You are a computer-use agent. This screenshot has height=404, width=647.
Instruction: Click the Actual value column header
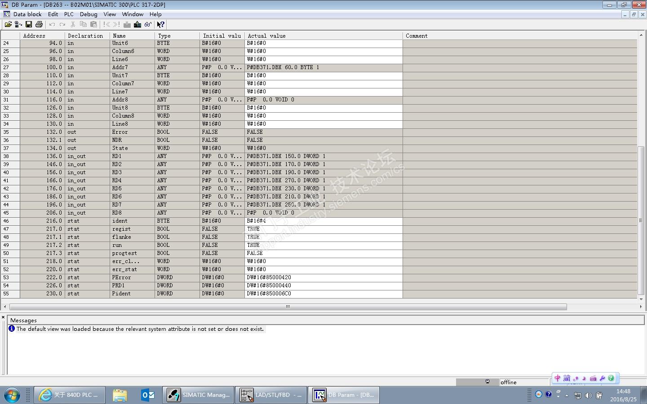pos(324,35)
